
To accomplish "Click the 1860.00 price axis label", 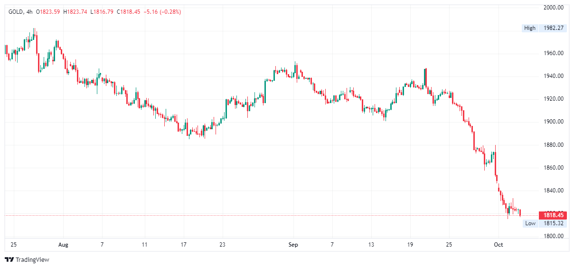I will (553, 168).
